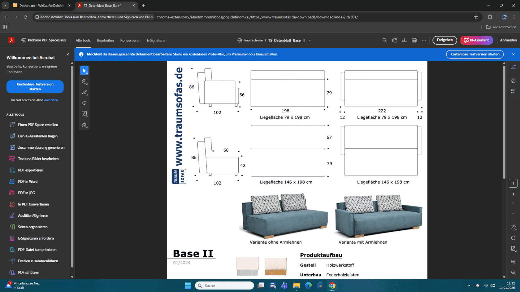This screenshot has width=520, height=292.
Task: Select the text box tool
Action: (84, 114)
